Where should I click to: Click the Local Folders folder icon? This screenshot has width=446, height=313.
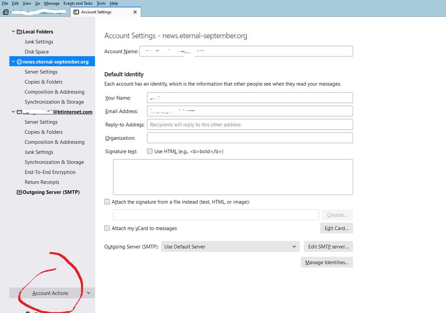[19, 32]
